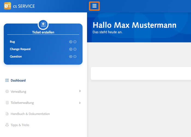Expand the Verwaltung submenu arrow

coord(80,91)
